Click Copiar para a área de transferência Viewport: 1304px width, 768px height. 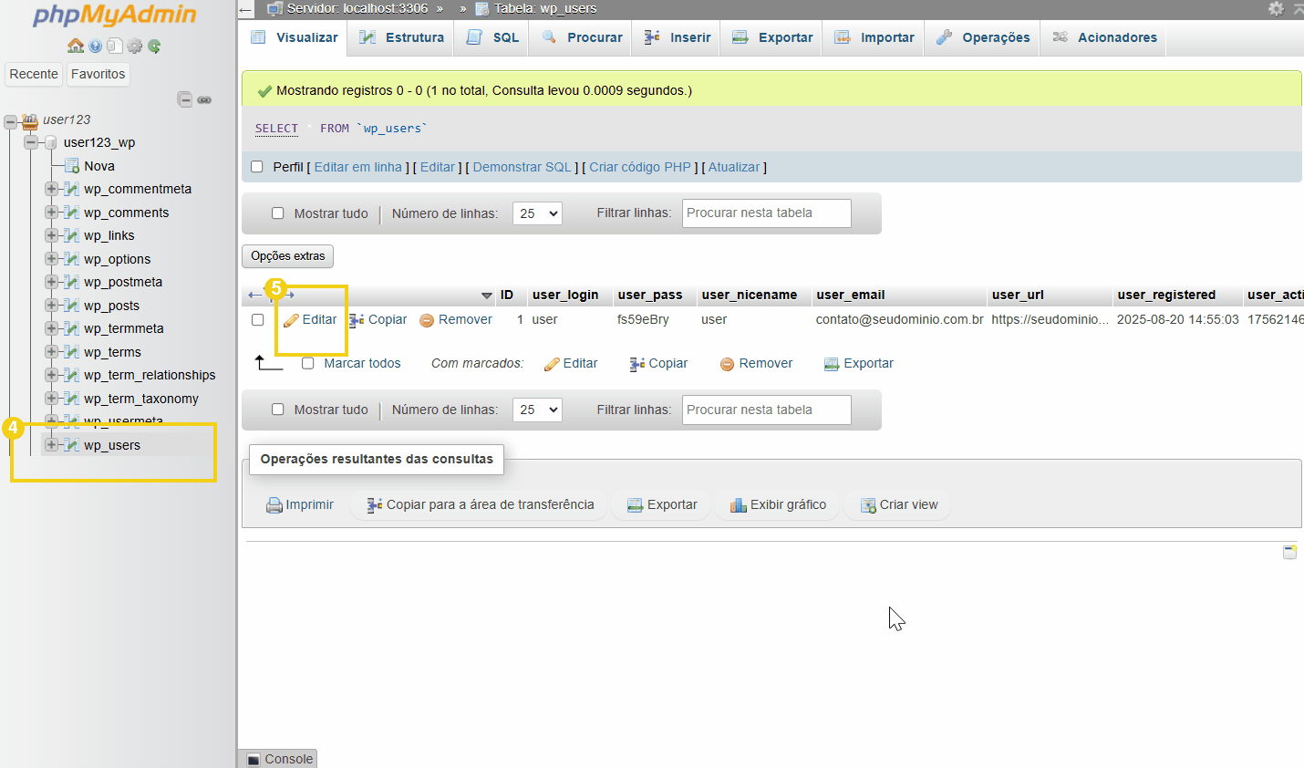point(480,505)
